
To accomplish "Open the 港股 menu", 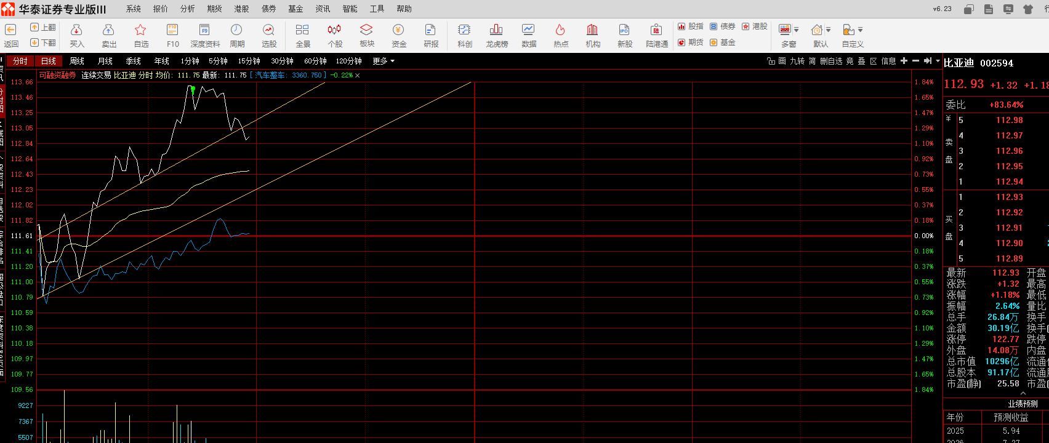I will tap(242, 9).
